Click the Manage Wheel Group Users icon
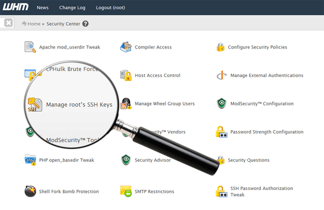This screenshot has width=324, height=210. [126, 103]
